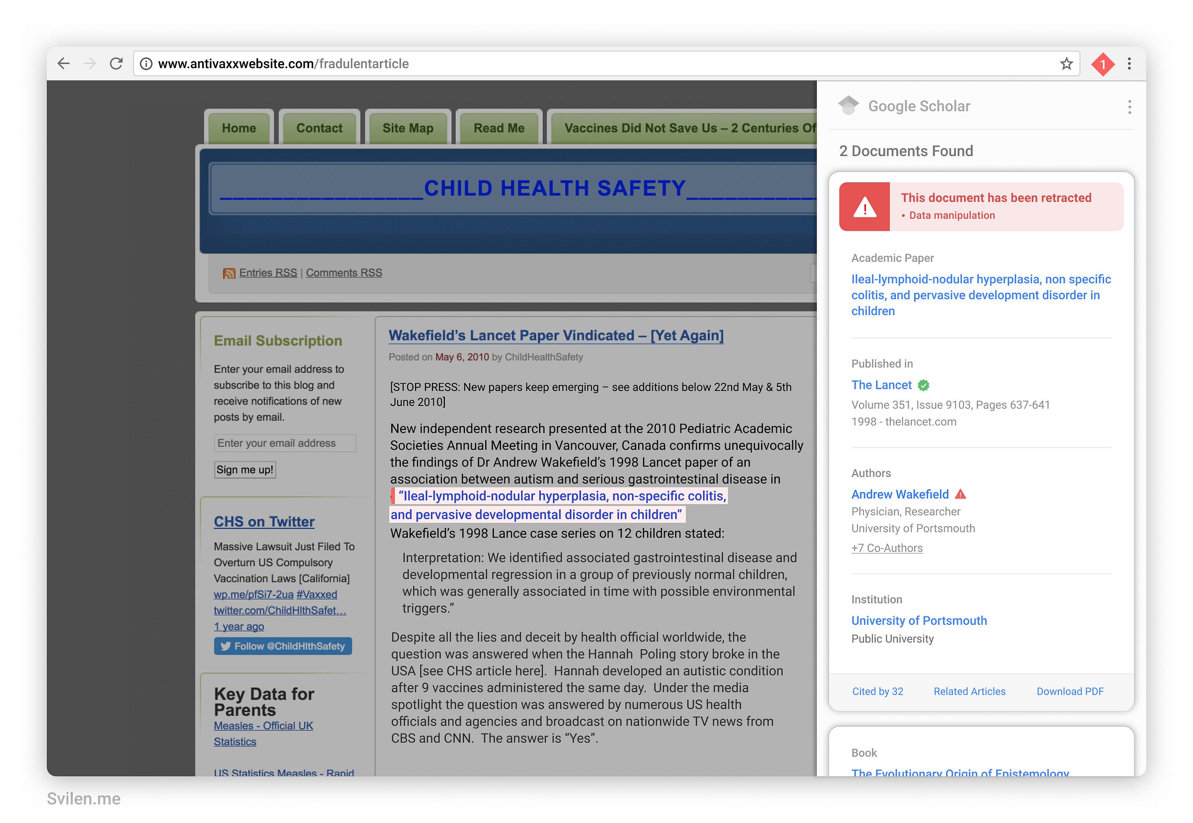1193x823 pixels.
Task: Open the retracted paper title link
Action: pyautogui.click(x=981, y=295)
